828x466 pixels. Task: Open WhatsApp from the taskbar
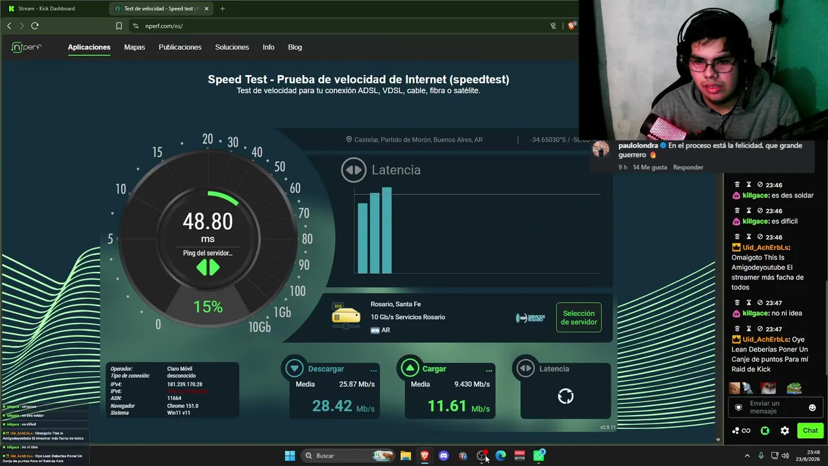(539, 456)
